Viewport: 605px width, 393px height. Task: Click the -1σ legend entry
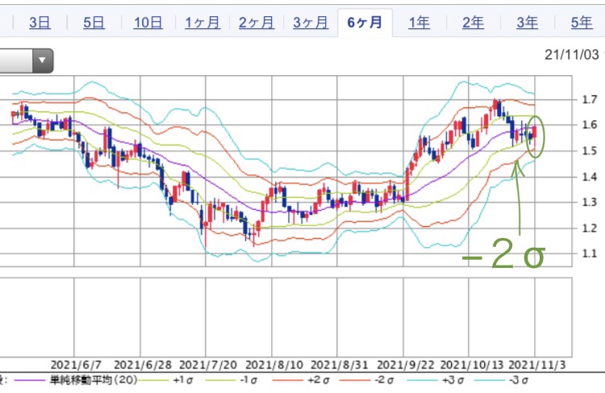[248, 380]
